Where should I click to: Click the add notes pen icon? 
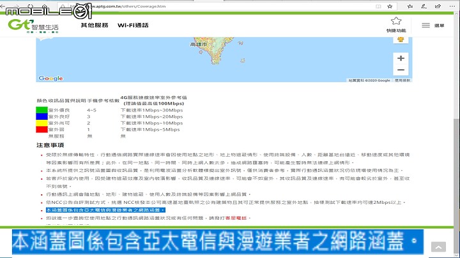coord(424,6)
